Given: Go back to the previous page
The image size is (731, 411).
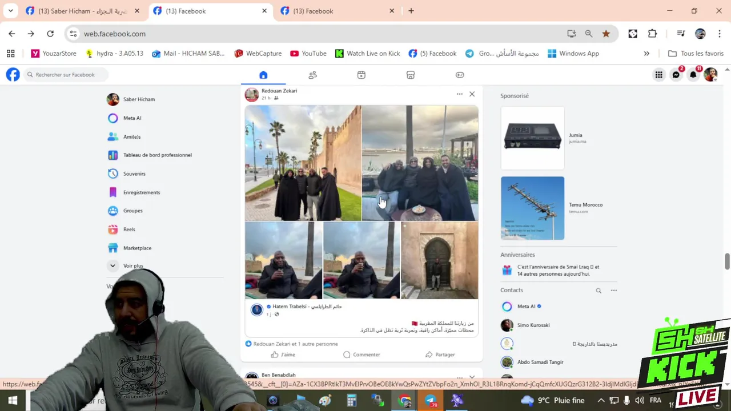Looking at the screenshot, I should click(12, 34).
